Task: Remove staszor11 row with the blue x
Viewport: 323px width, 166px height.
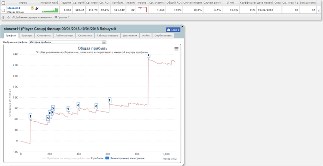Action: [x=319, y=10]
